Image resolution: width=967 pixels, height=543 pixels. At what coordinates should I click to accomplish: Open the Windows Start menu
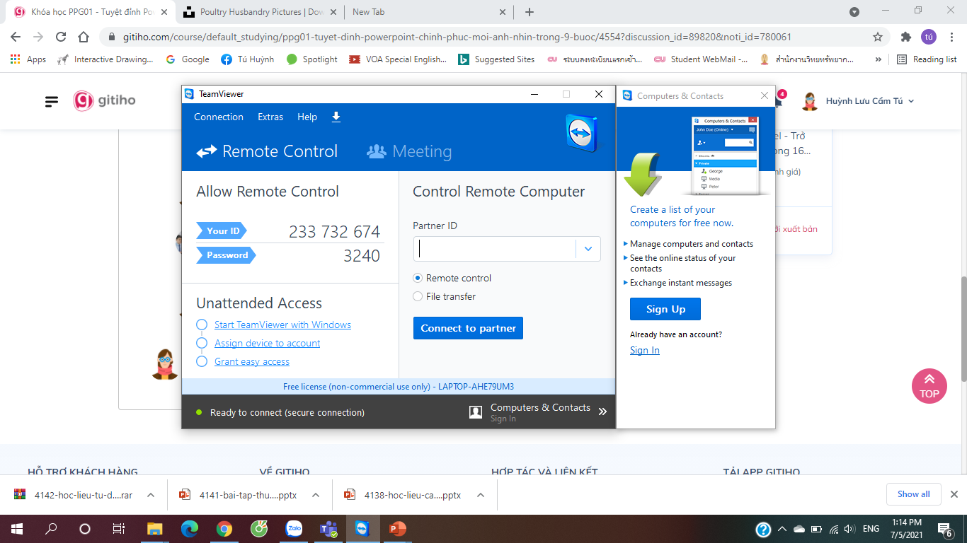coord(17,528)
